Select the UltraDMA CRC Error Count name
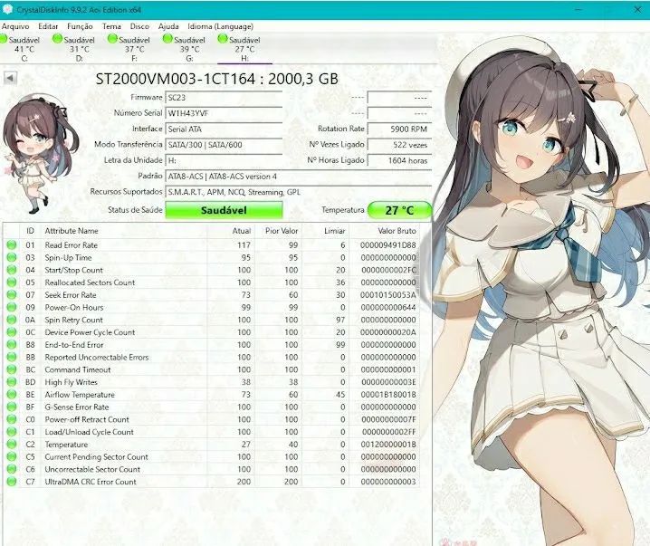650x546 pixels. [x=91, y=482]
